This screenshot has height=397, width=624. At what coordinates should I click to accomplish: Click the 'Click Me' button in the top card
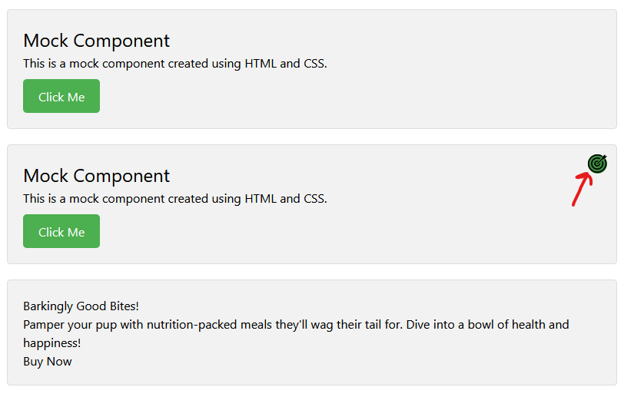point(61,96)
